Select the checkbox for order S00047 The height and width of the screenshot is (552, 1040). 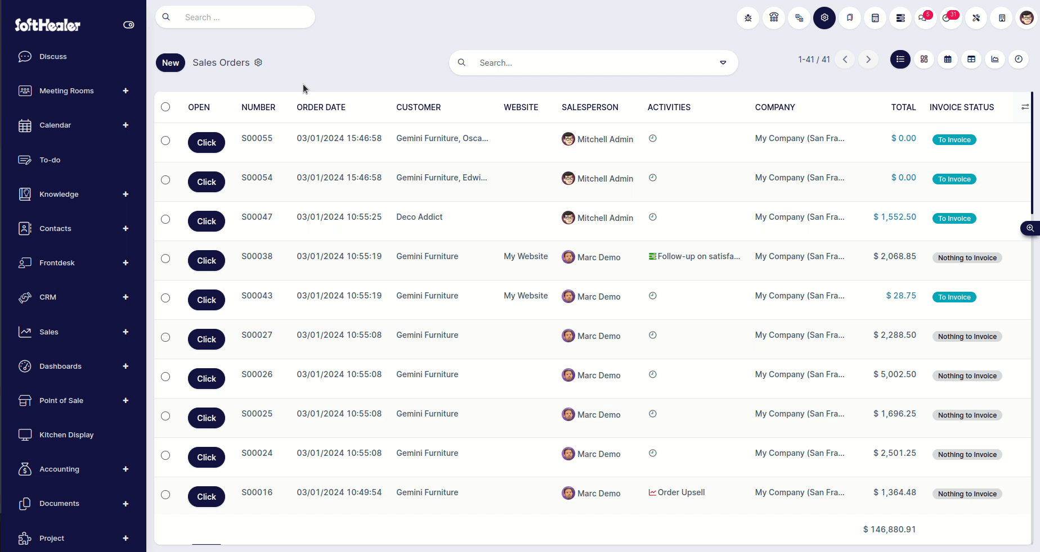pos(165,219)
